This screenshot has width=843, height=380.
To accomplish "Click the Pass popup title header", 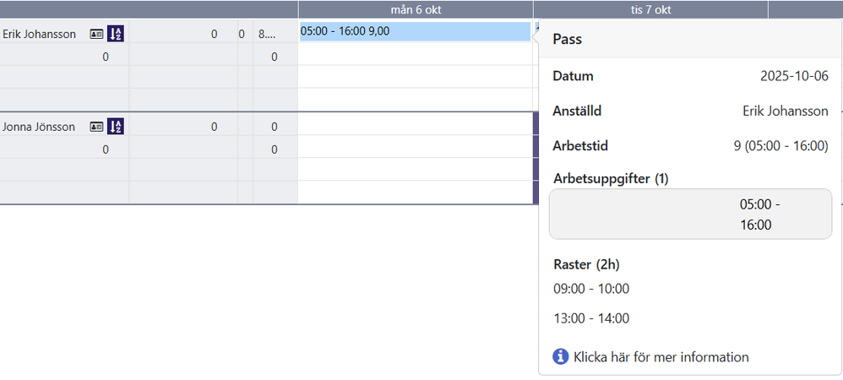I will [690, 39].
